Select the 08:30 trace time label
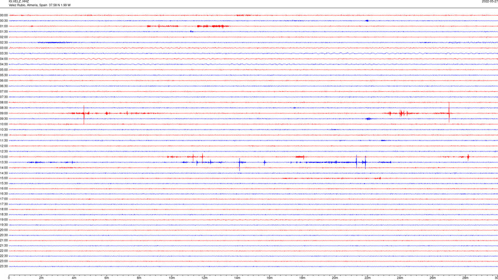This screenshot has height=280, width=498. pos(4,108)
